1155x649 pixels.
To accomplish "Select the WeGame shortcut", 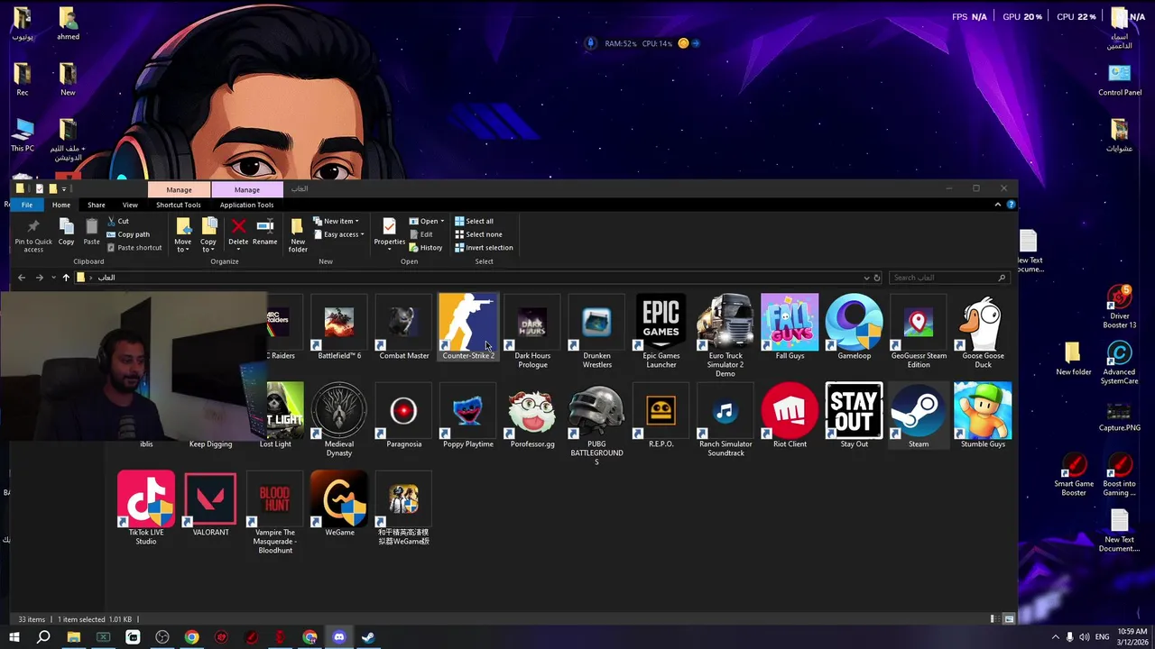I will (x=339, y=504).
